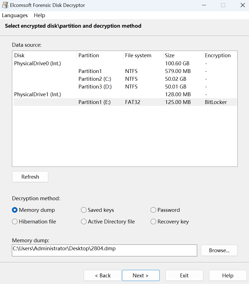Screen dimensions: 249x284
Task: Click the Elcomsoft app icon in title bar
Action: click(5, 5)
